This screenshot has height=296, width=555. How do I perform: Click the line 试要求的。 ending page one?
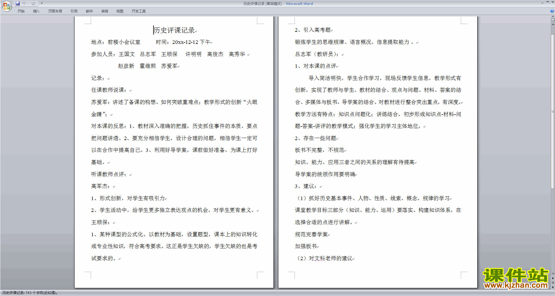[104, 258]
